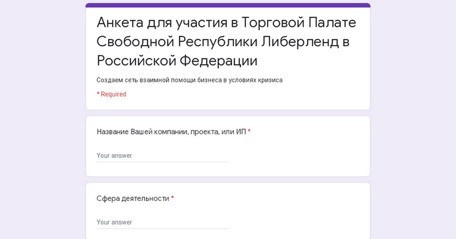456x239 pixels.
Task: Click the word 'Свободной' in the title
Action: click(135, 42)
